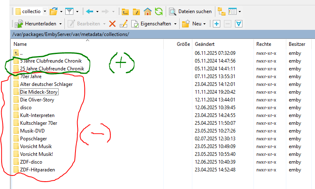The width and height of the screenshot is (315, 189).
Task: Click the date '07.11.2025 13:55:31'
Action: (215, 76)
